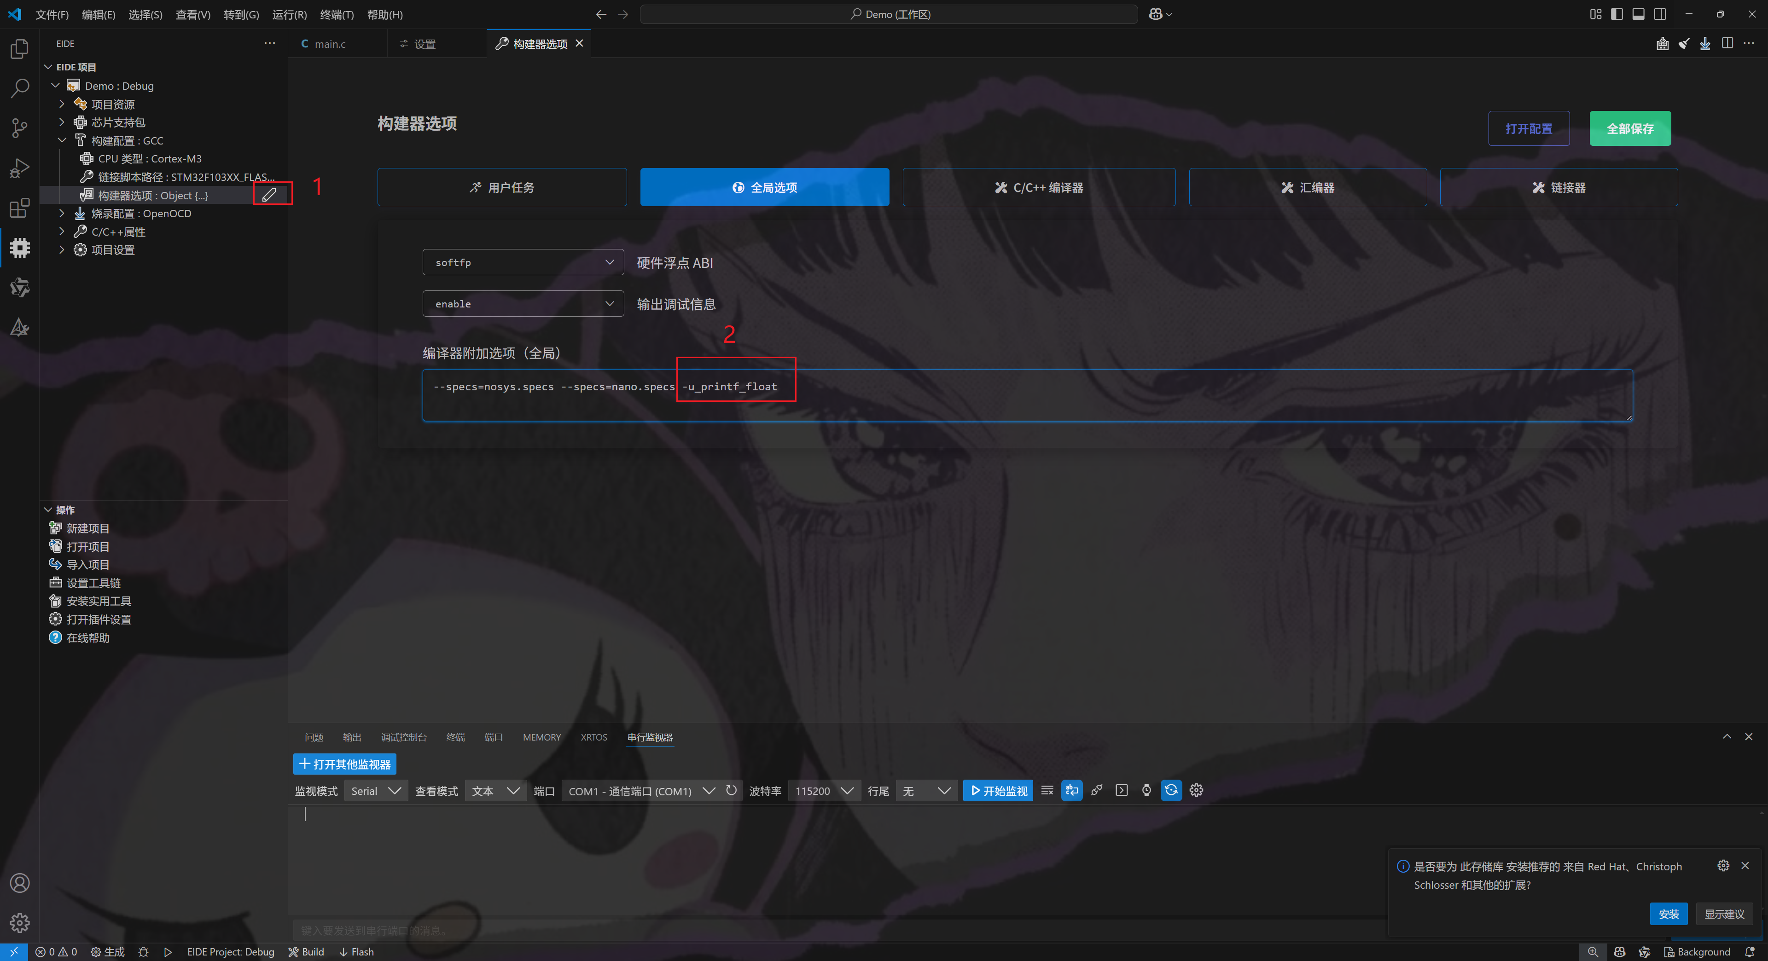Click the pencil edit icon for 构建器选项
The width and height of the screenshot is (1768, 961).
click(x=269, y=195)
